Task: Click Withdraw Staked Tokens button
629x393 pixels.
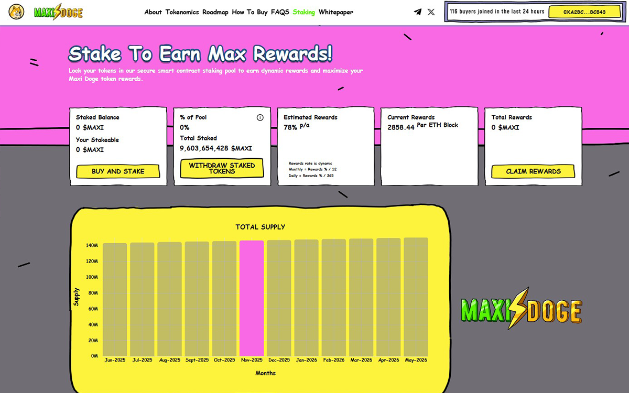Action: [x=222, y=168]
